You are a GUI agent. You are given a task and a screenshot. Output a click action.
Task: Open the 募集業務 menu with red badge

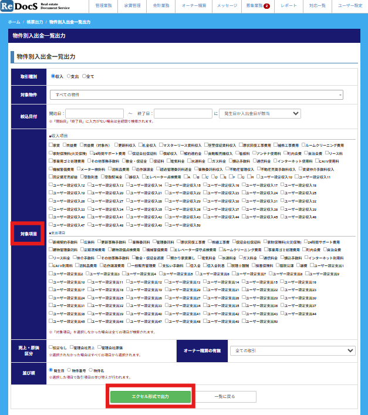258,5
